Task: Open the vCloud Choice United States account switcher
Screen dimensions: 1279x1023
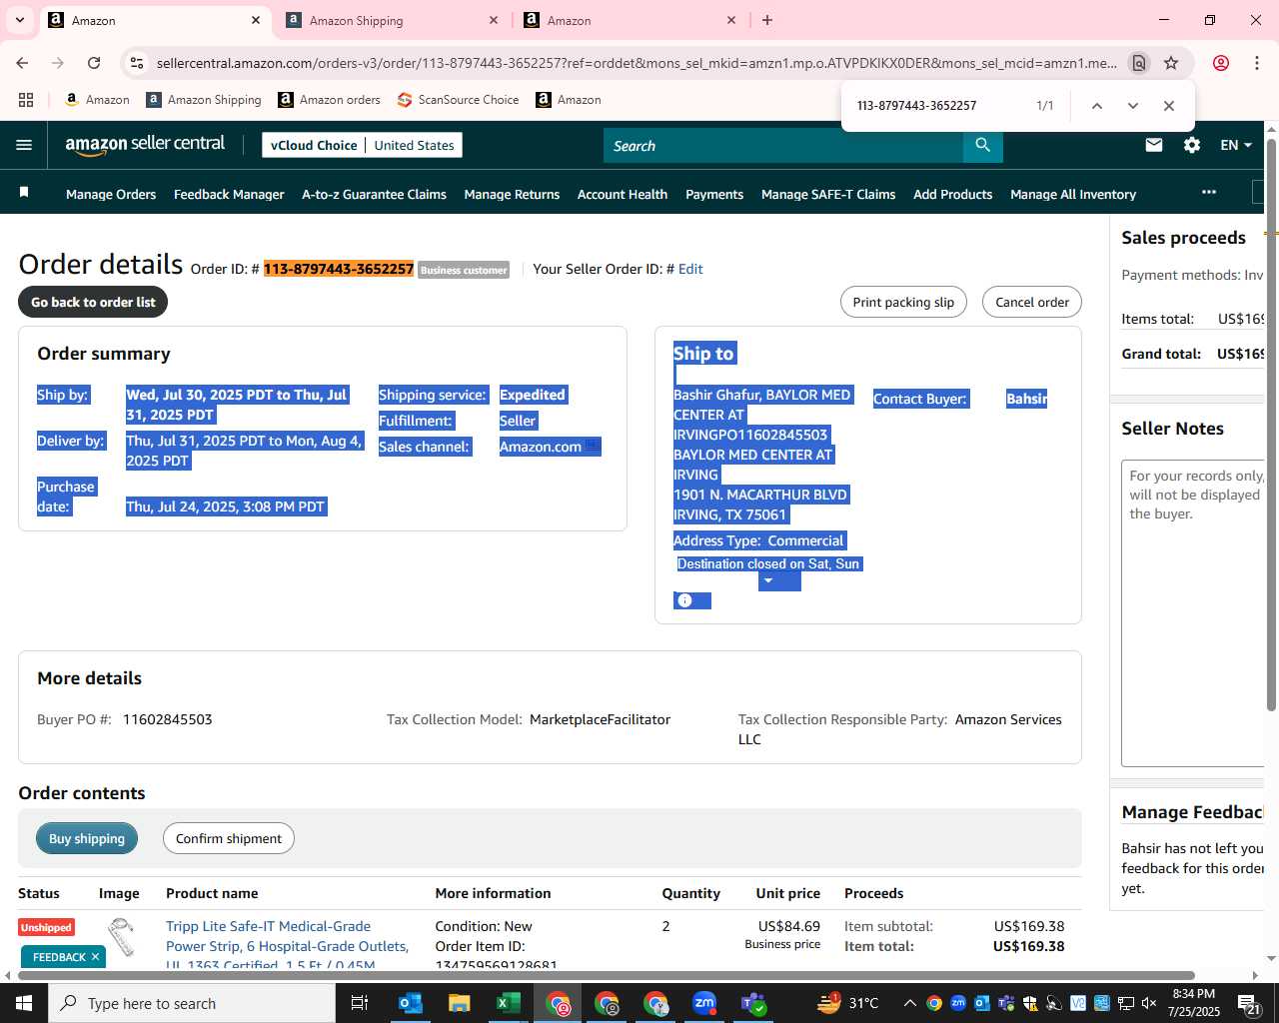Action: click(x=362, y=145)
